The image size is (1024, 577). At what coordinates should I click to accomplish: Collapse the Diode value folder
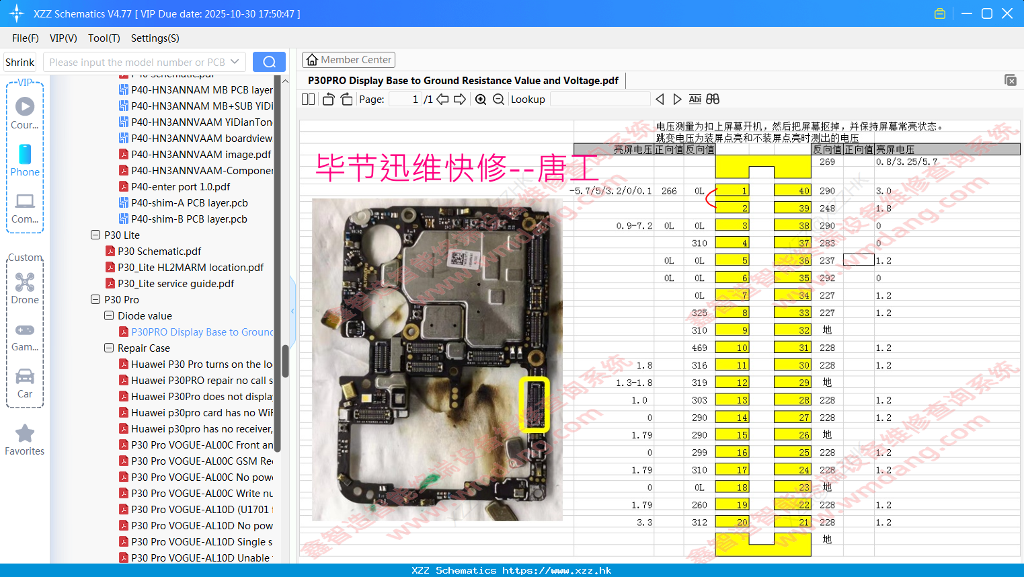(109, 315)
